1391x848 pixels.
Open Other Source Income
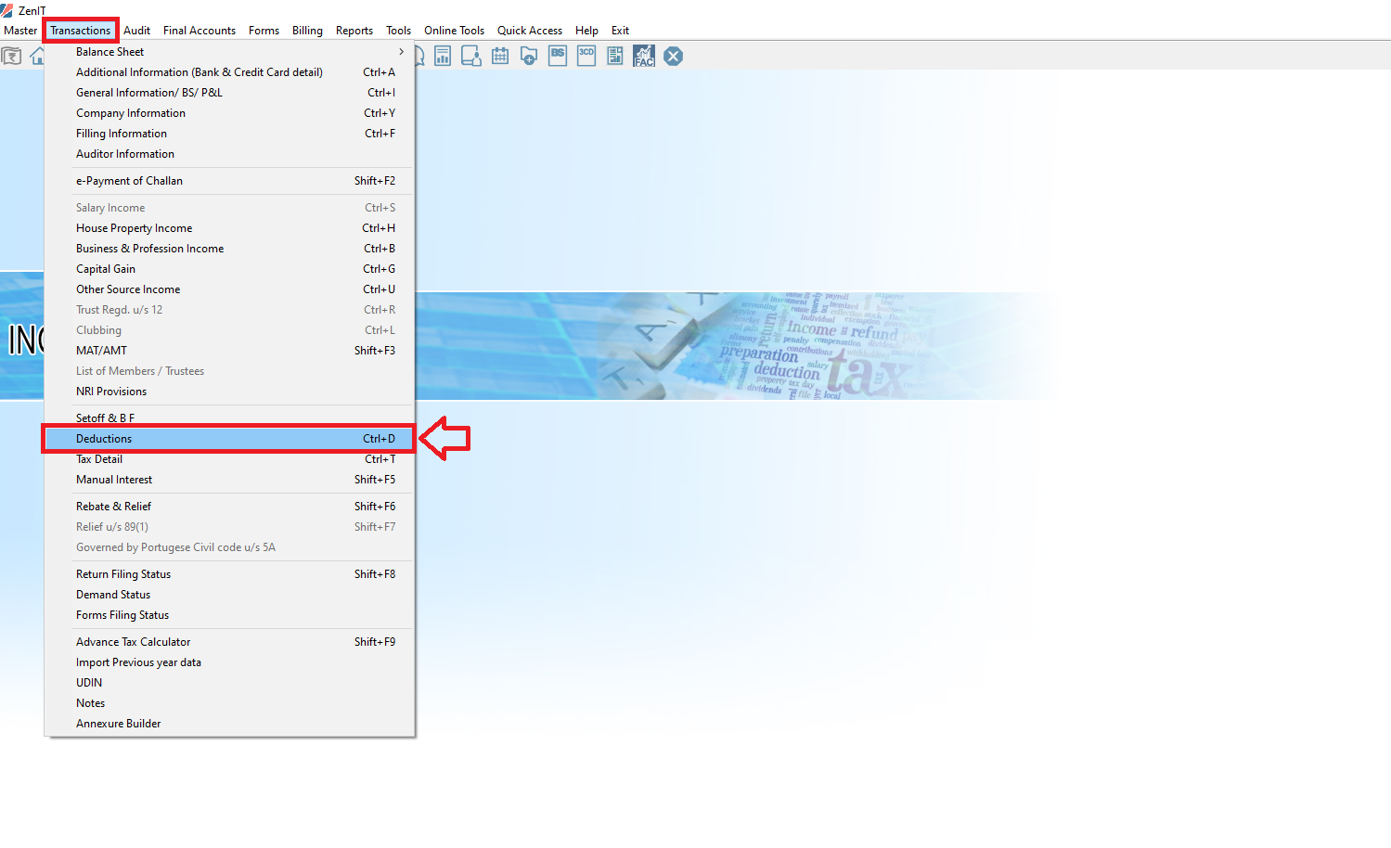pos(229,289)
